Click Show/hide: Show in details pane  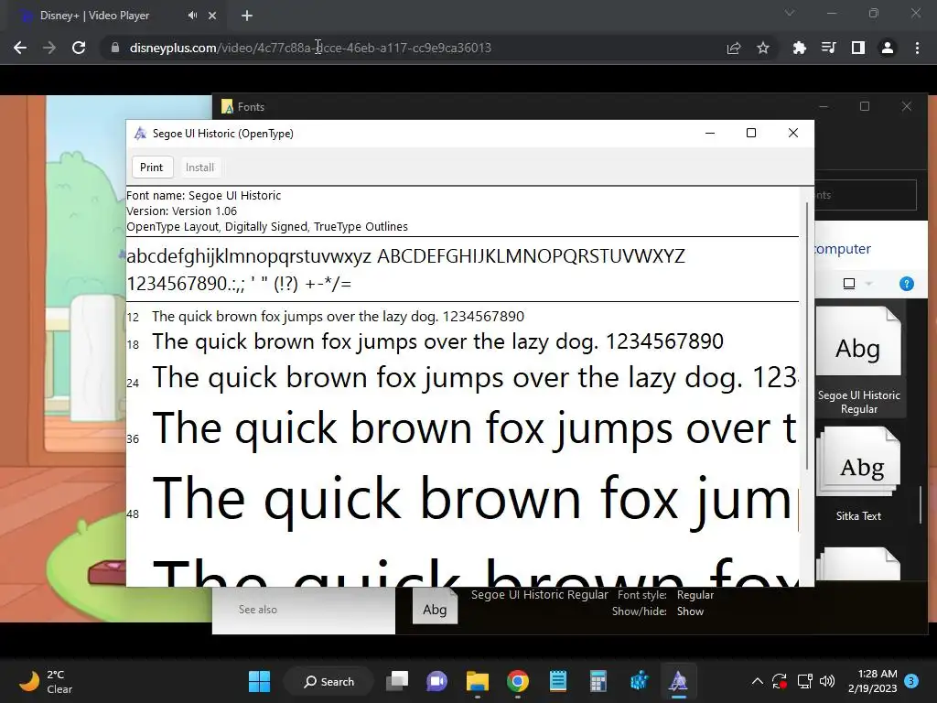pos(657,611)
